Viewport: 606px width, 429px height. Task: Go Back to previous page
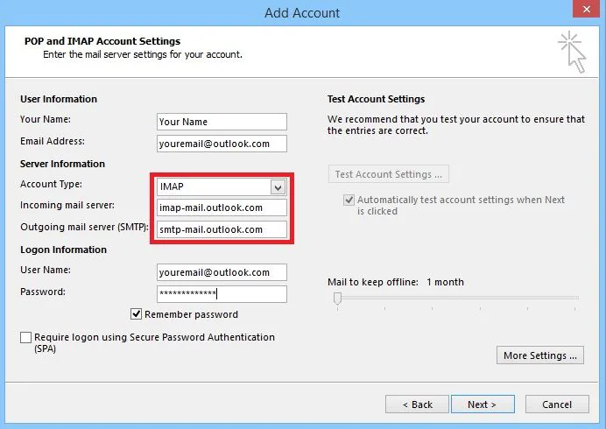417,404
